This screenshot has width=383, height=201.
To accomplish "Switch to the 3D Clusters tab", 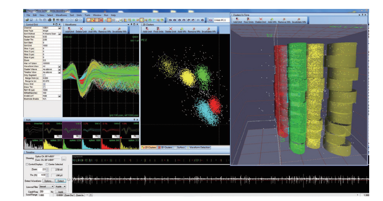I will click(x=165, y=147).
